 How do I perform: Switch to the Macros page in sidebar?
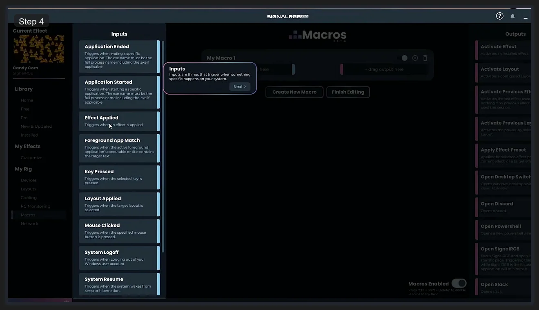28,215
